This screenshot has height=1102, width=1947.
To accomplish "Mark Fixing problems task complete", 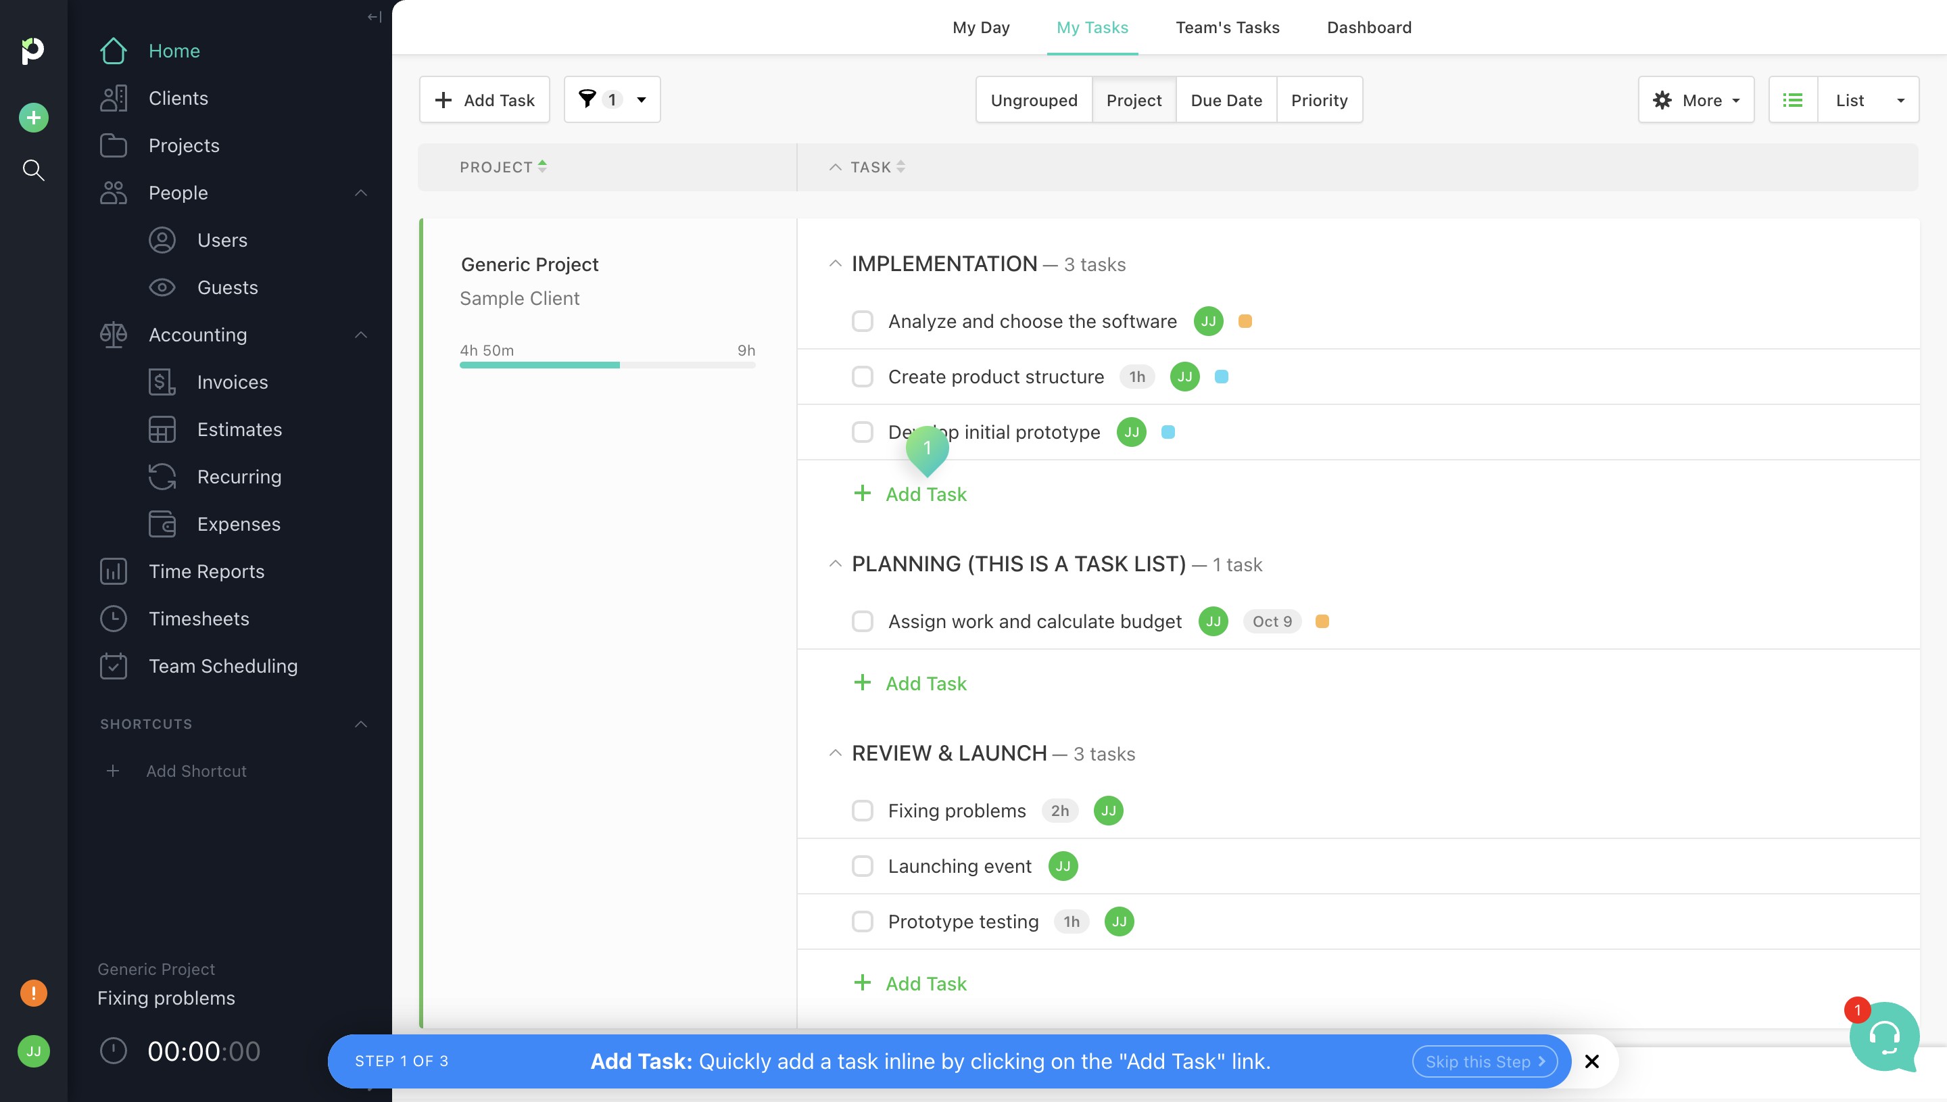I will click(862, 811).
